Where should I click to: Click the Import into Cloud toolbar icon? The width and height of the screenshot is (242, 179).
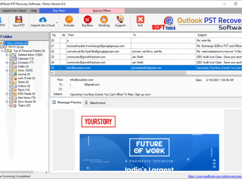[x=43, y=20]
